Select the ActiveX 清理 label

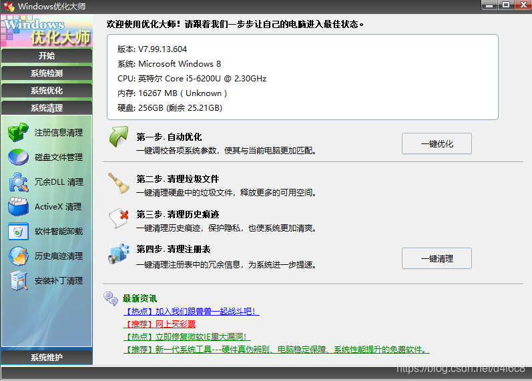point(58,207)
